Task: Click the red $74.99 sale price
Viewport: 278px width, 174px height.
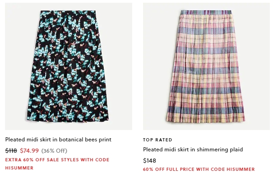Action: 29,150
